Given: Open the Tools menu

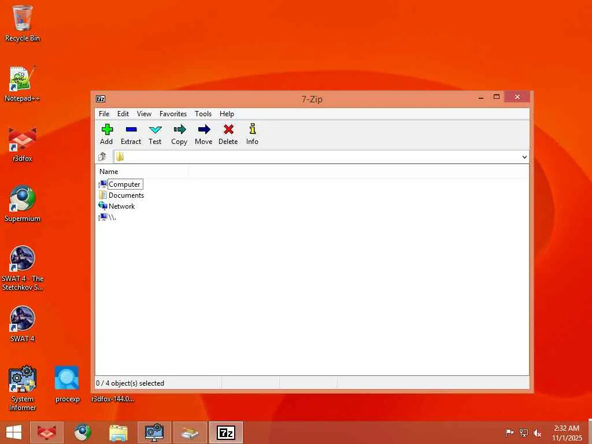Looking at the screenshot, I should click(203, 114).
